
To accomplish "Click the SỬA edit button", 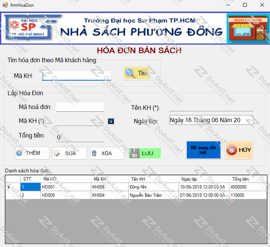I will pyautogui.click(x=70, y=153).
